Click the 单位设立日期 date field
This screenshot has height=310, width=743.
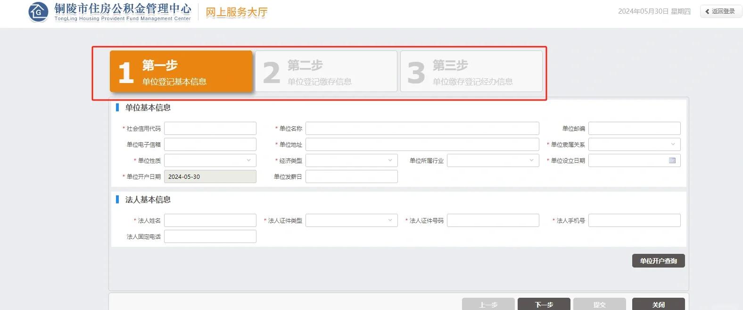(x=635, y=160)
